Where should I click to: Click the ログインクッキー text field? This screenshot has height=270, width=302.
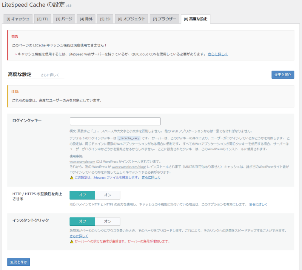(115, 122)
